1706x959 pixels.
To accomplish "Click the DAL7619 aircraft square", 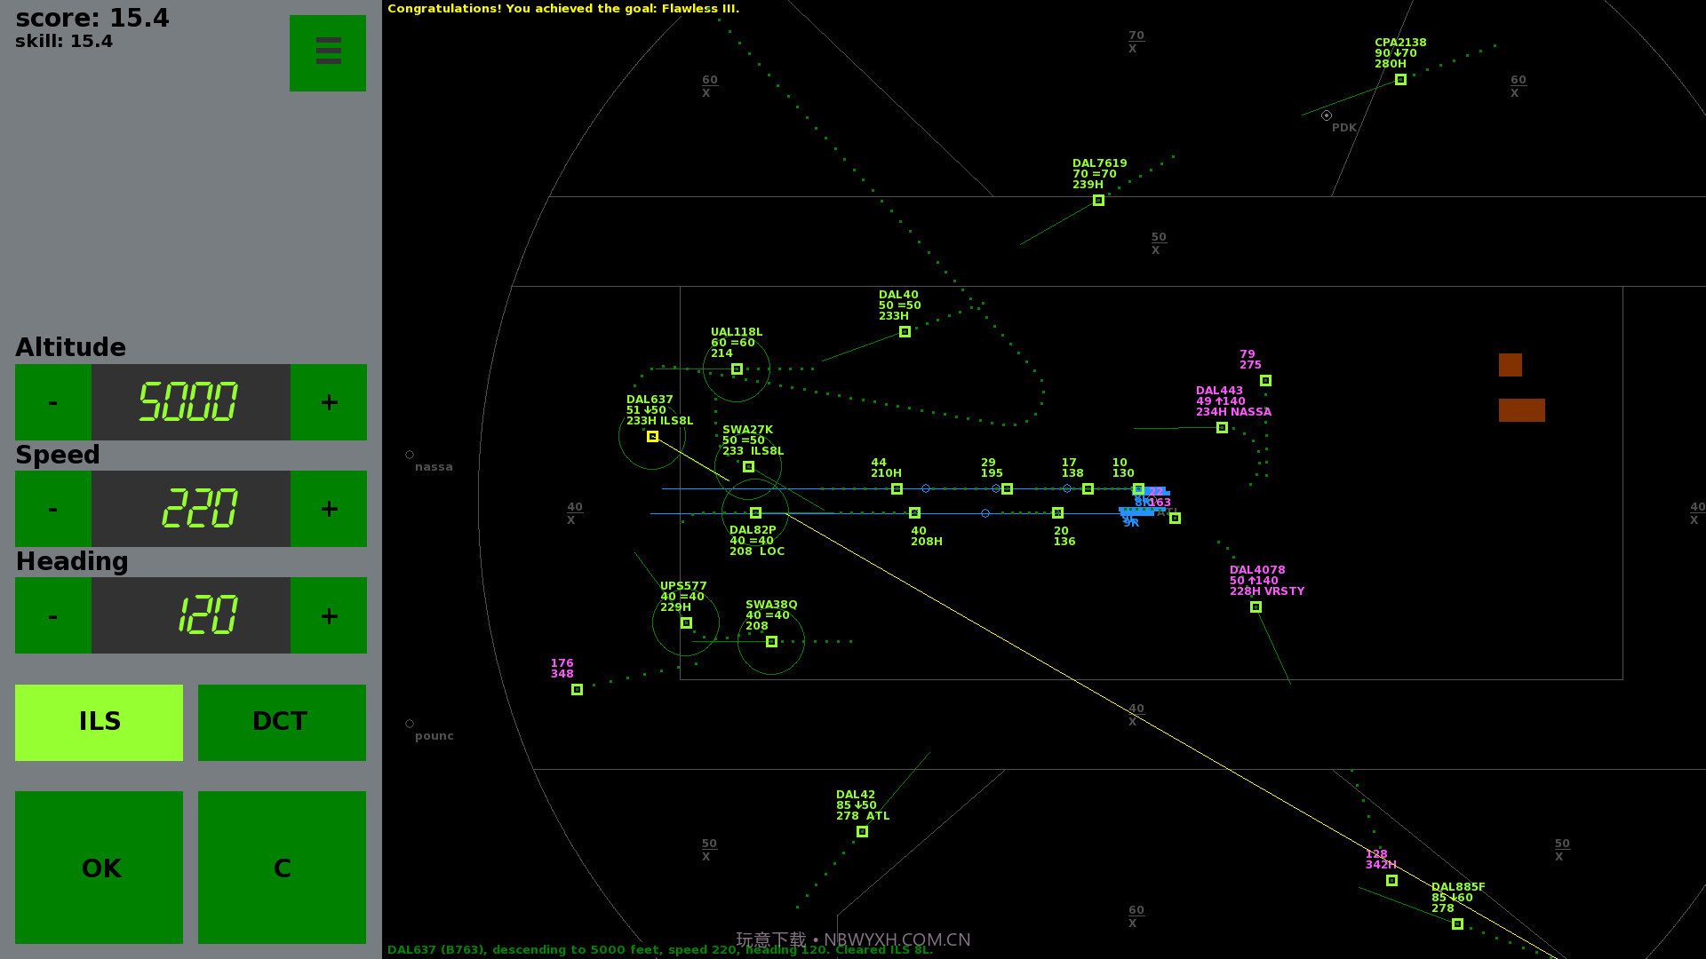I will [1098, 201].
